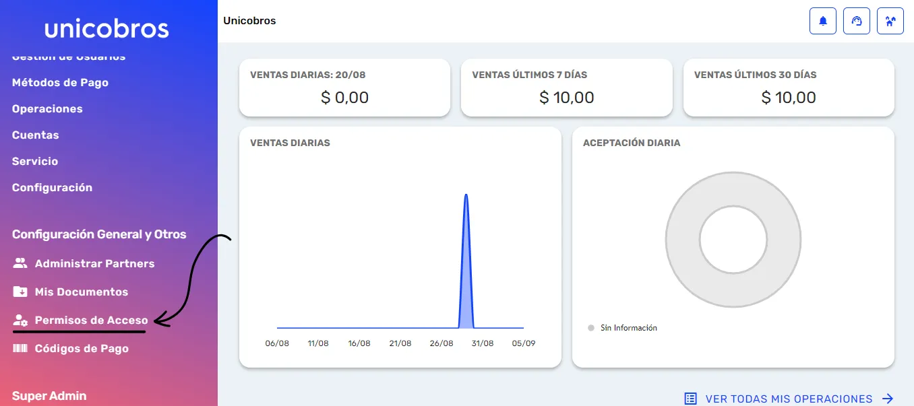Click the gray Aceptación Diaria donut chart
Image resolution: width=914 pixels, height=406 pixels.
pos(733,240)
